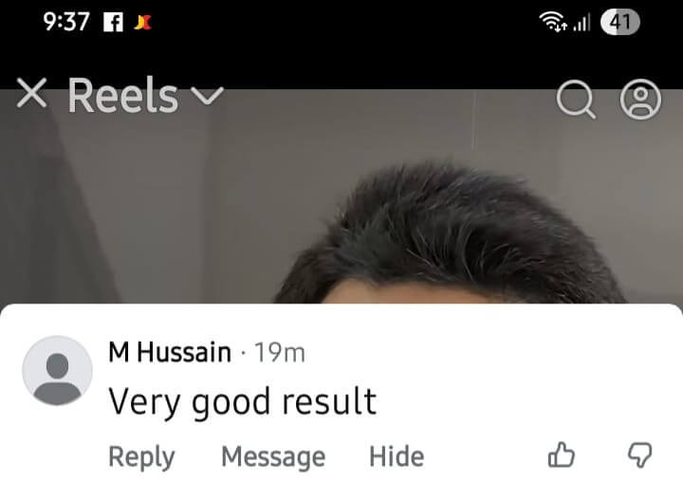Tap the M Hussain username
The width and height of the screenshot is (683, 499).
(170, 352)
